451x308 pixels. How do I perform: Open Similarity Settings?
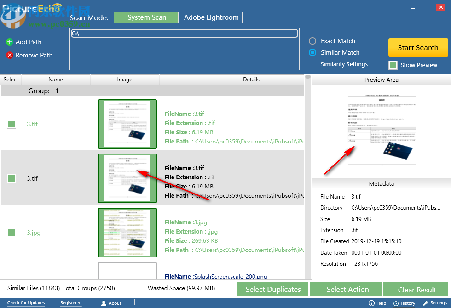click(x=344, y=64)
